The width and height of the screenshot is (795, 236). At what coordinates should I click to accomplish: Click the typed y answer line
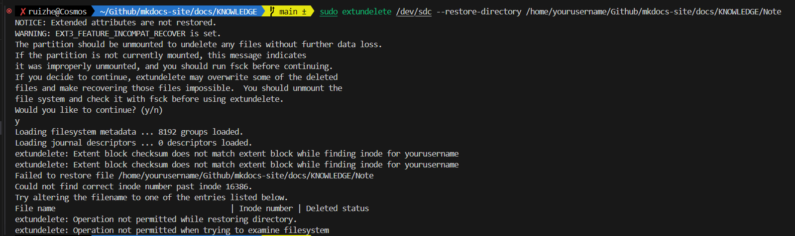(17, 121)
